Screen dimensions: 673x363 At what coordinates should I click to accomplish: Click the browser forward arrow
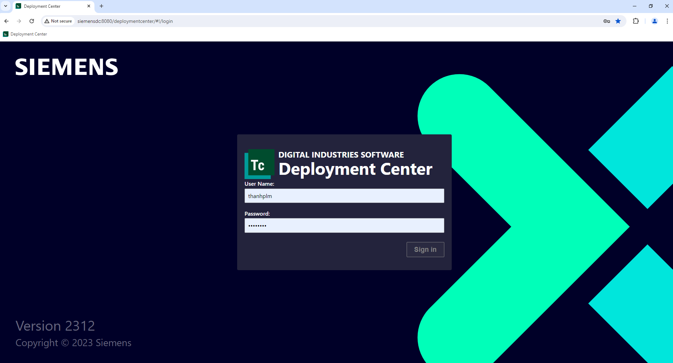(x=19, y=21)
